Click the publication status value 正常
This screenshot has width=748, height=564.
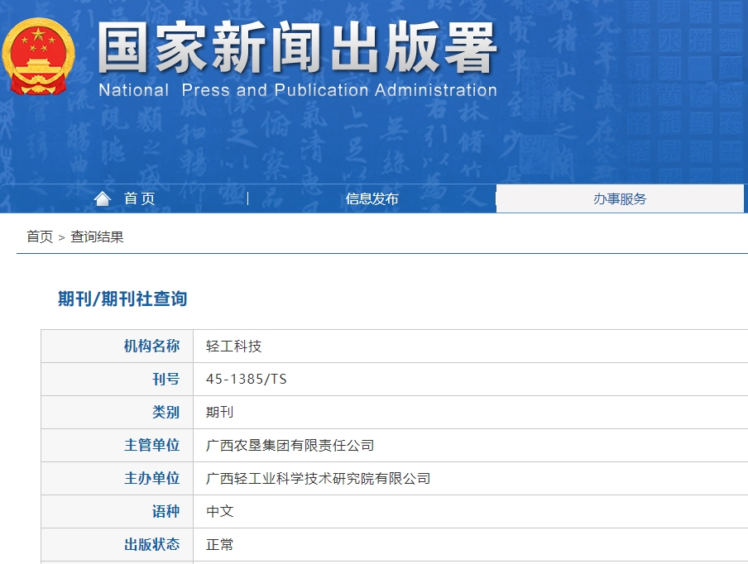(x=220, y=544)
